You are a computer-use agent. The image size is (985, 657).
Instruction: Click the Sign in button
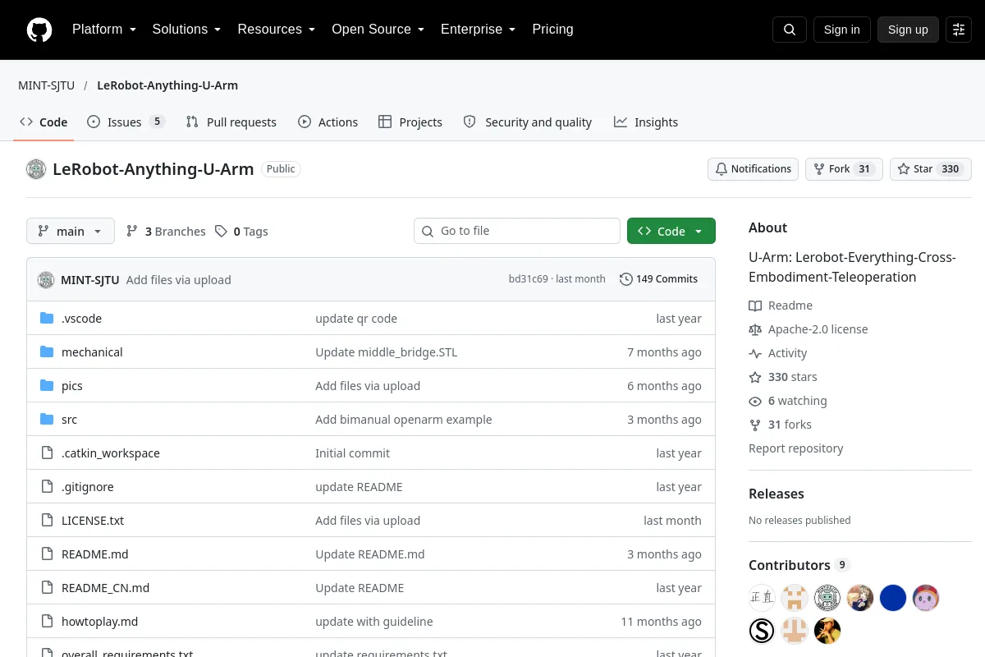coord(842,30)
